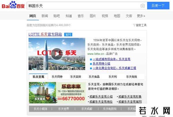Click the 百度一下 search button
The image size is (173, 117).
tap(158, 5)
